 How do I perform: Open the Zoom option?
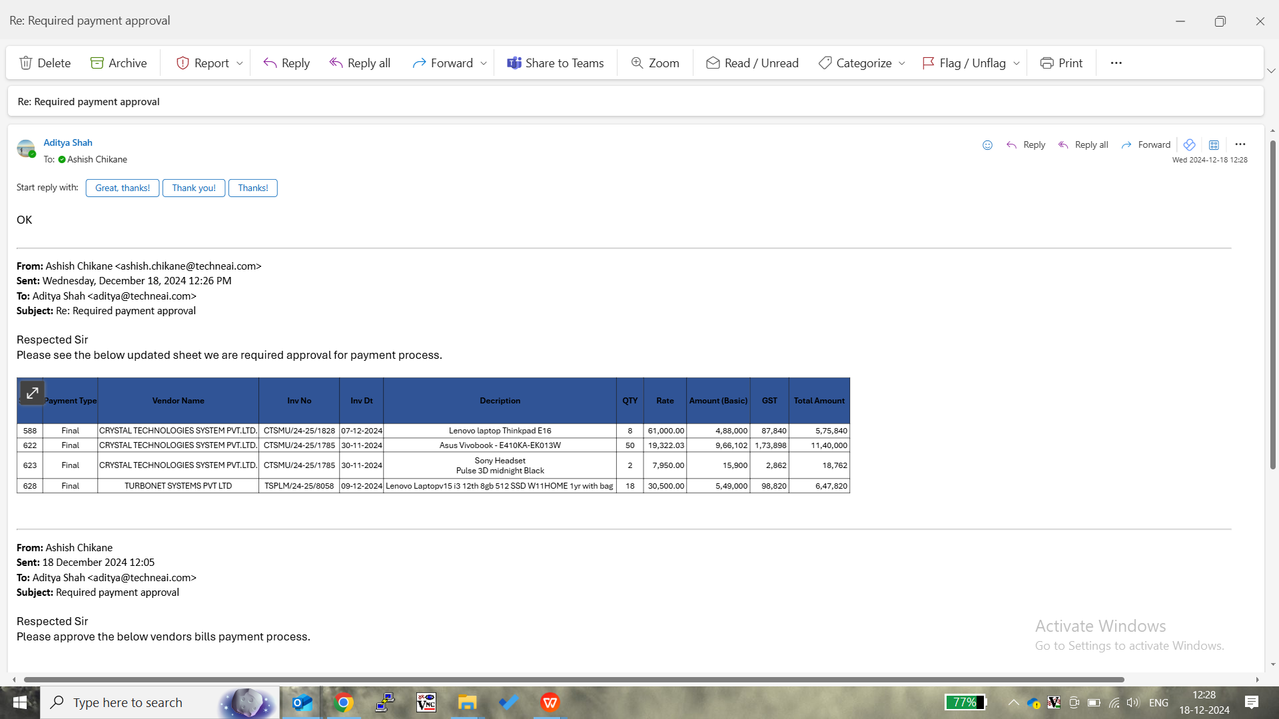point(655,63)
